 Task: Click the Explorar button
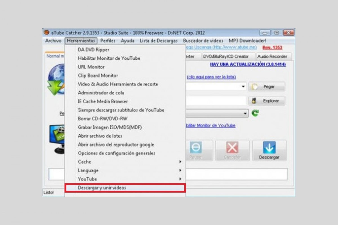click(267, 101)
